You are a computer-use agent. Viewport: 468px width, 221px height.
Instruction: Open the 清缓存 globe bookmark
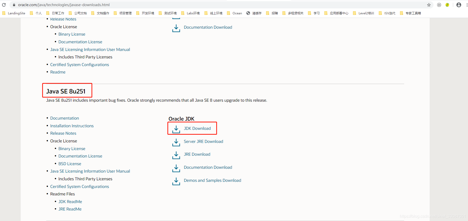(x=254, y=13)
